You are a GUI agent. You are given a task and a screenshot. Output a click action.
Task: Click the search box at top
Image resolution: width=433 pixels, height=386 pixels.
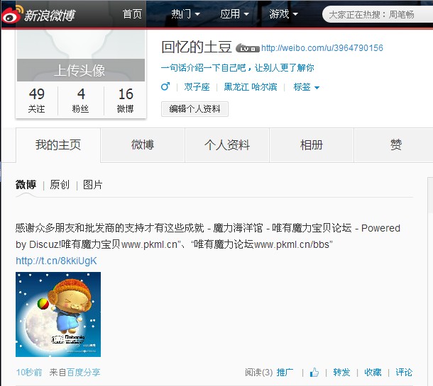click(375, 14)
